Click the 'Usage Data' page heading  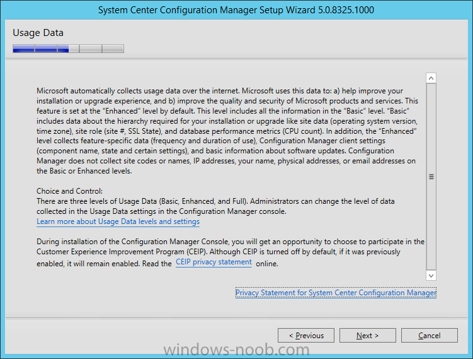pos(38,33)
